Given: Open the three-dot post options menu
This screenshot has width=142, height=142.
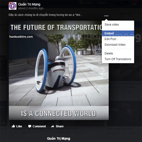Looking at the screenshot, I should pyautogui.click(x=106, y=16).
